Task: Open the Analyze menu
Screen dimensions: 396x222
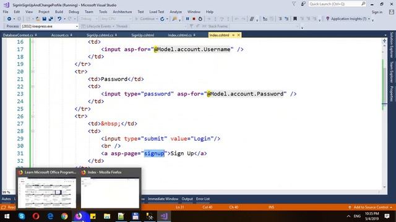Action: pos(176,12)
